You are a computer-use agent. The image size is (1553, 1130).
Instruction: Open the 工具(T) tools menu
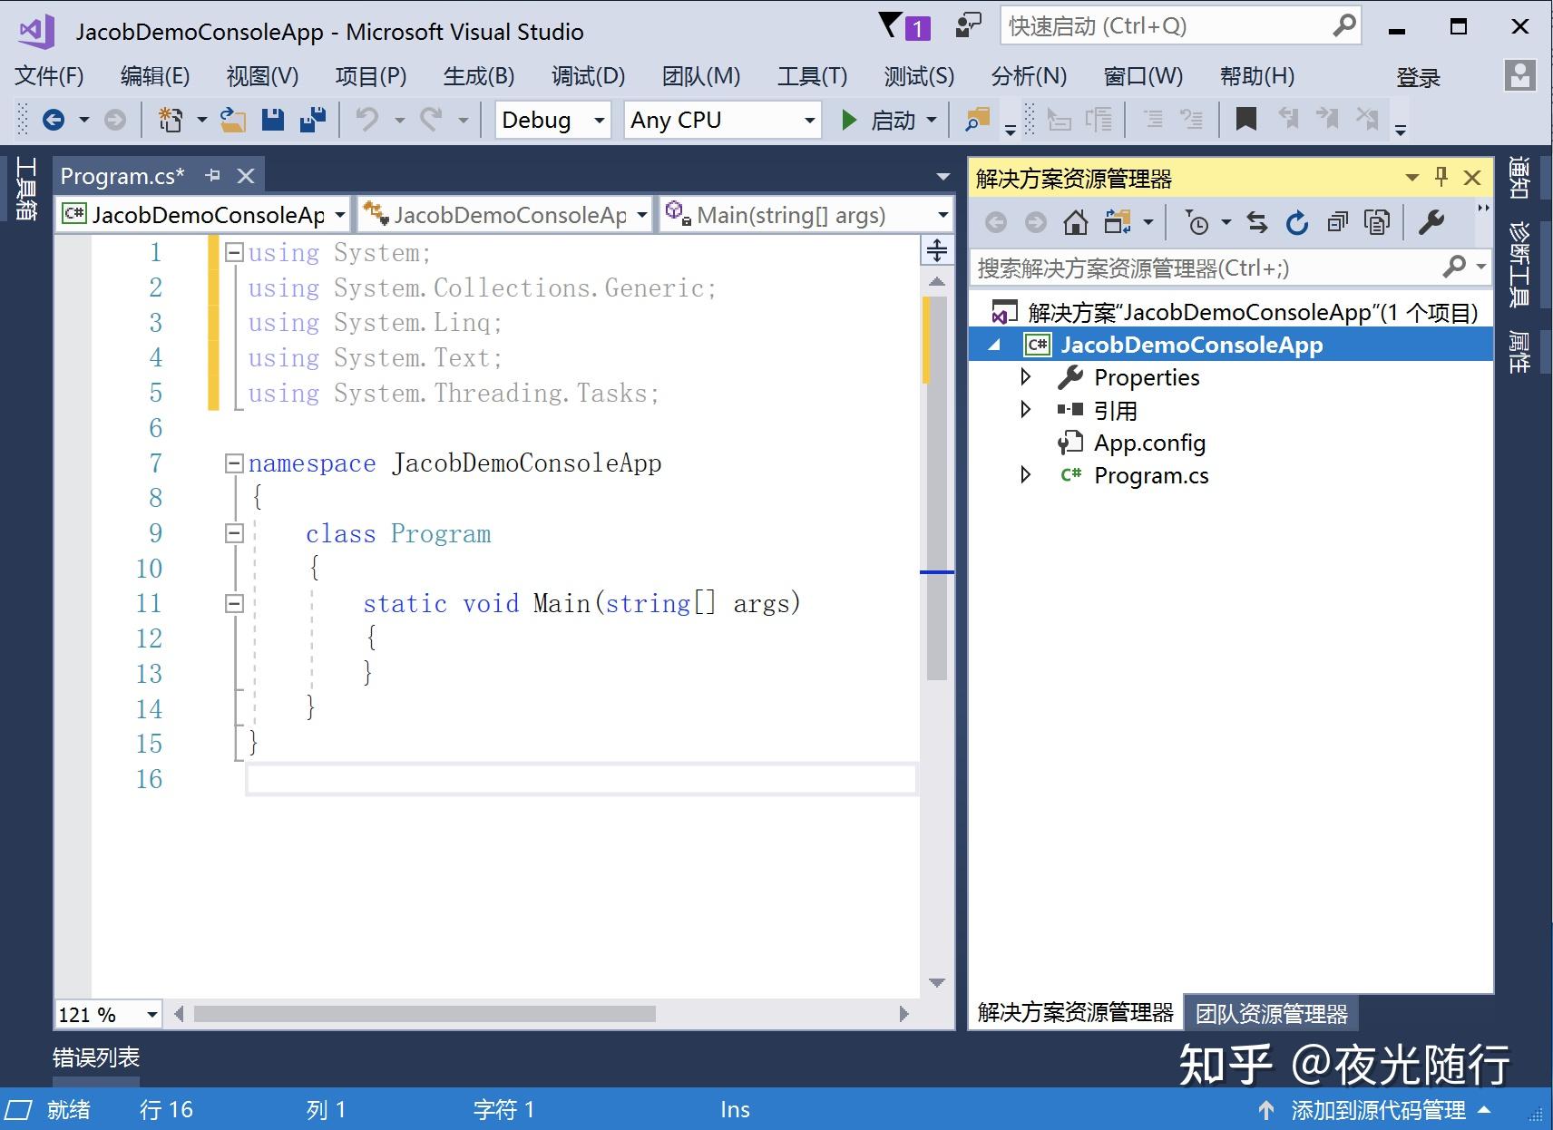tap(812, 76)
